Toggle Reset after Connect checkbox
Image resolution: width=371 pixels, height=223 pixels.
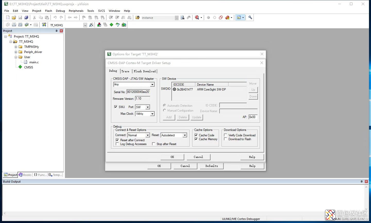(117, 140)
